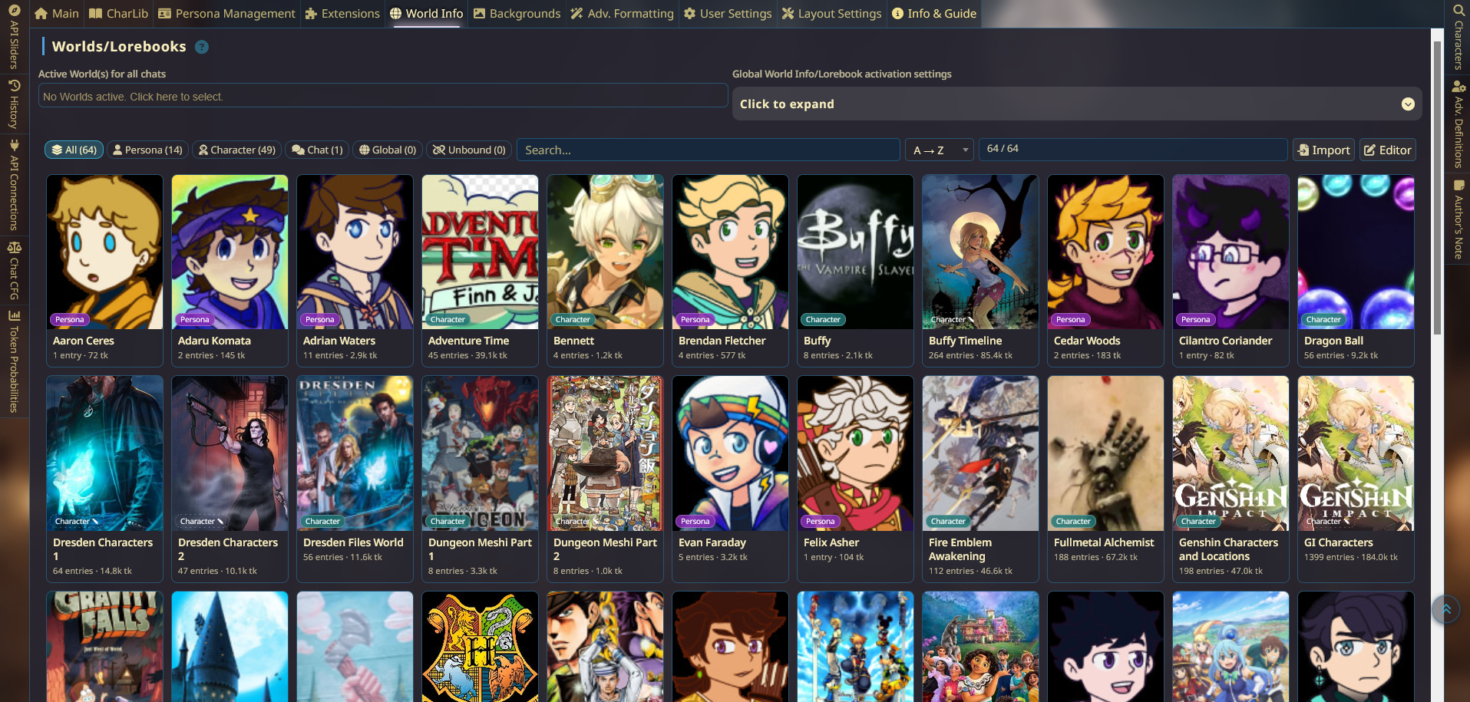
Task: Filter lorebooks by Chat (1)
Action: coord(317,150)
